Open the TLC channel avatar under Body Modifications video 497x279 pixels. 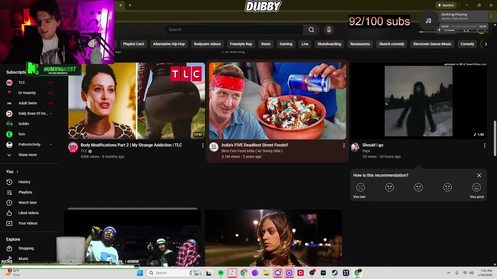[73, 147]
